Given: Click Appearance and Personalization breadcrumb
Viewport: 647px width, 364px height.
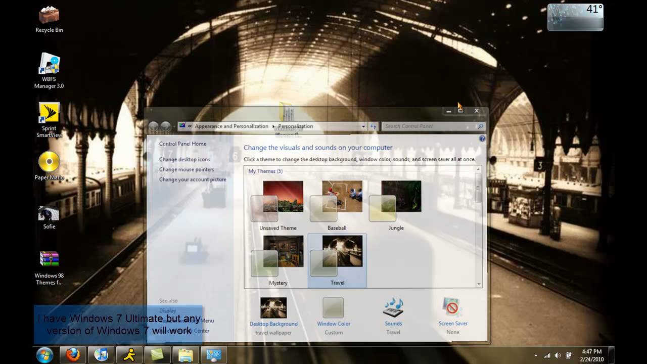Looking at the screenshot, I should 232,126.
